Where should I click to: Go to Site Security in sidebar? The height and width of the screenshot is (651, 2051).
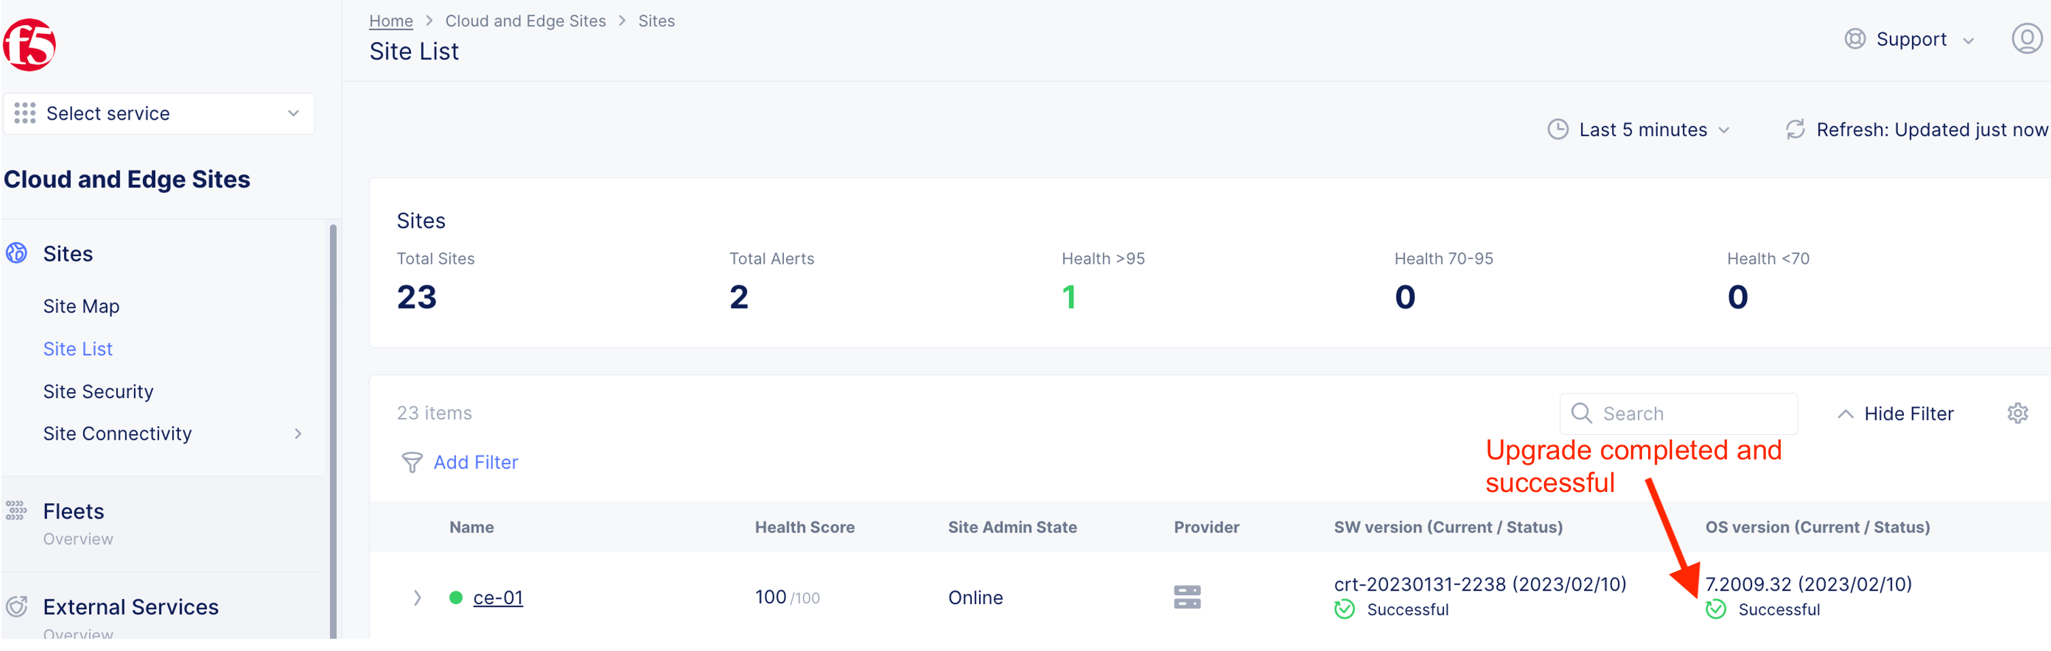98,392
